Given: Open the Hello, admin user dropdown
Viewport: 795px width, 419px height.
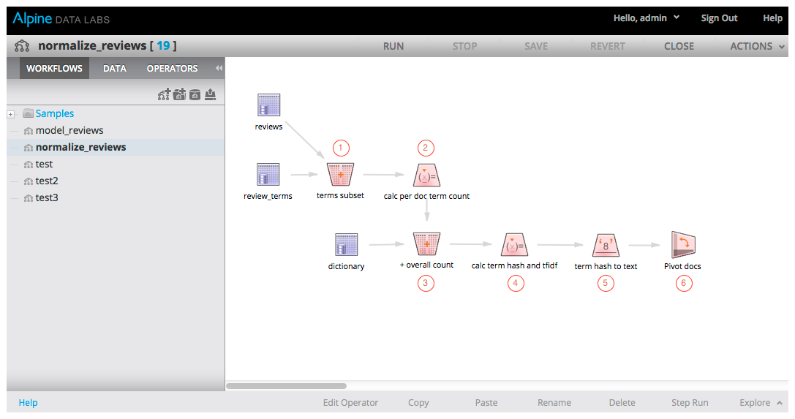Looking at the screenshot, I should 646,18.
